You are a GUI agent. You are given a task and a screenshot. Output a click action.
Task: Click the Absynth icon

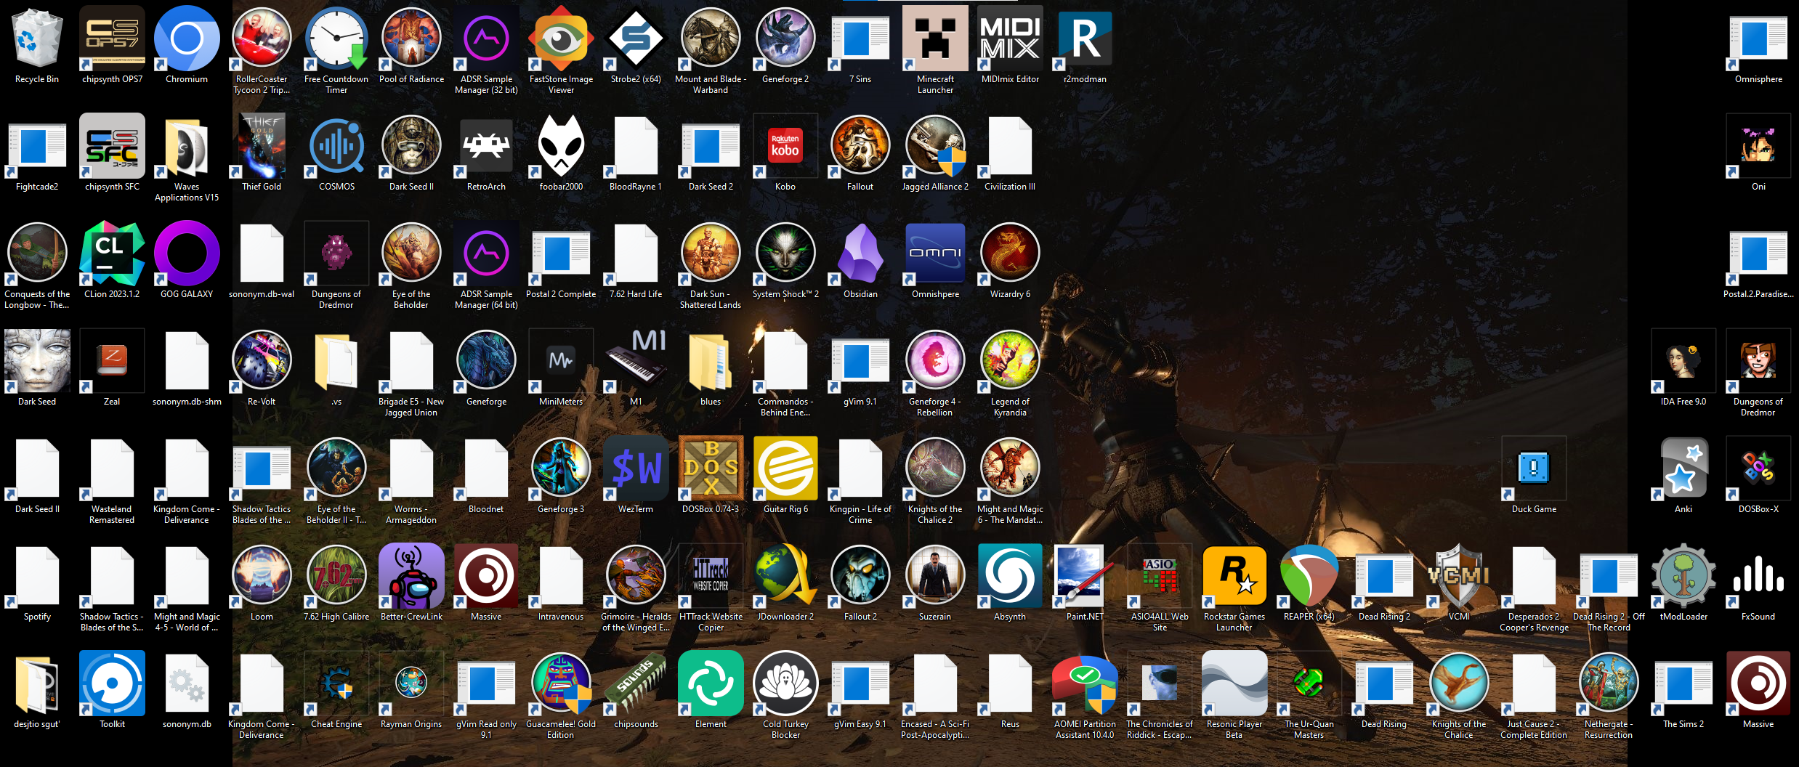tap(1010, 576)
